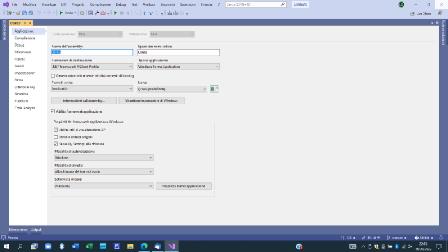Image resolution: width=448 pixels, height=252 pixels.
Task: Open Windows Start menu
Action: click(x=6, y=246)
